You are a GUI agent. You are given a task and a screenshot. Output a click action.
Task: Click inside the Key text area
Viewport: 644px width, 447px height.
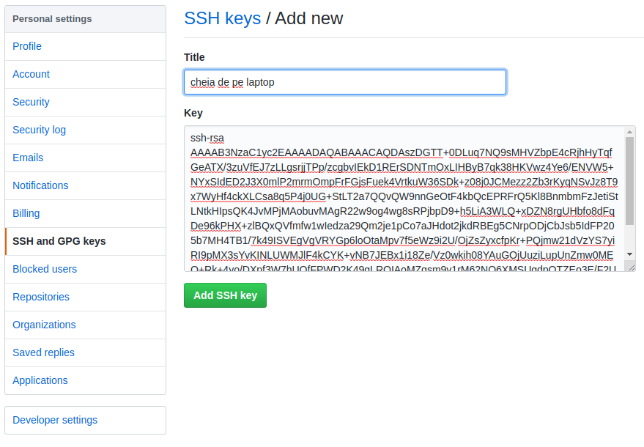[x=403, y=198]
